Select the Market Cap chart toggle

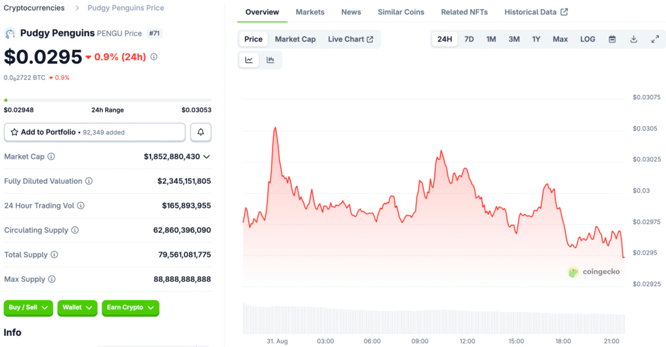pyautogui.click(x=295, y=39)
